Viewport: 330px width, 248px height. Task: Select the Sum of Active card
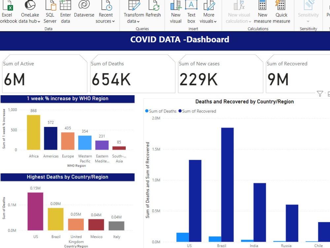tap(45, 74)
